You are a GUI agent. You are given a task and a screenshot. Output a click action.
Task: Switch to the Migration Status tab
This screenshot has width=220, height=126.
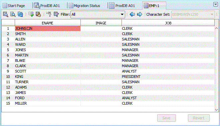tap(84, 6)
